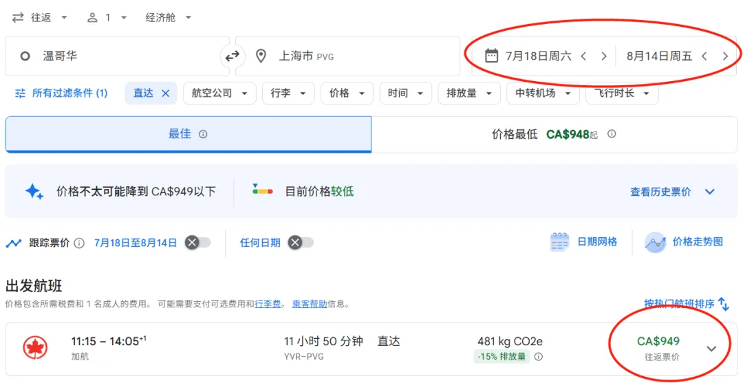The height and width of the screenshot is (383, 743).
Task: Toggle 任何日期 price tracking switch
Action: [301, 243]
